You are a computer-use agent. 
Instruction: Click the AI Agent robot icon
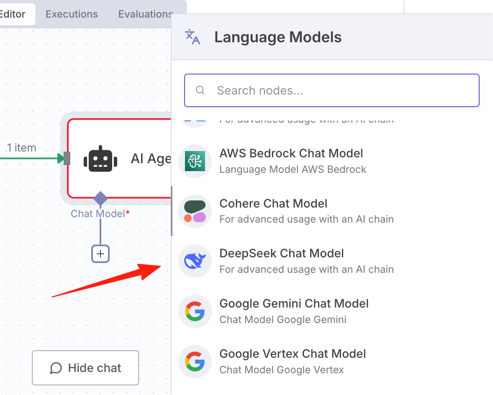[x=100, y=159]
